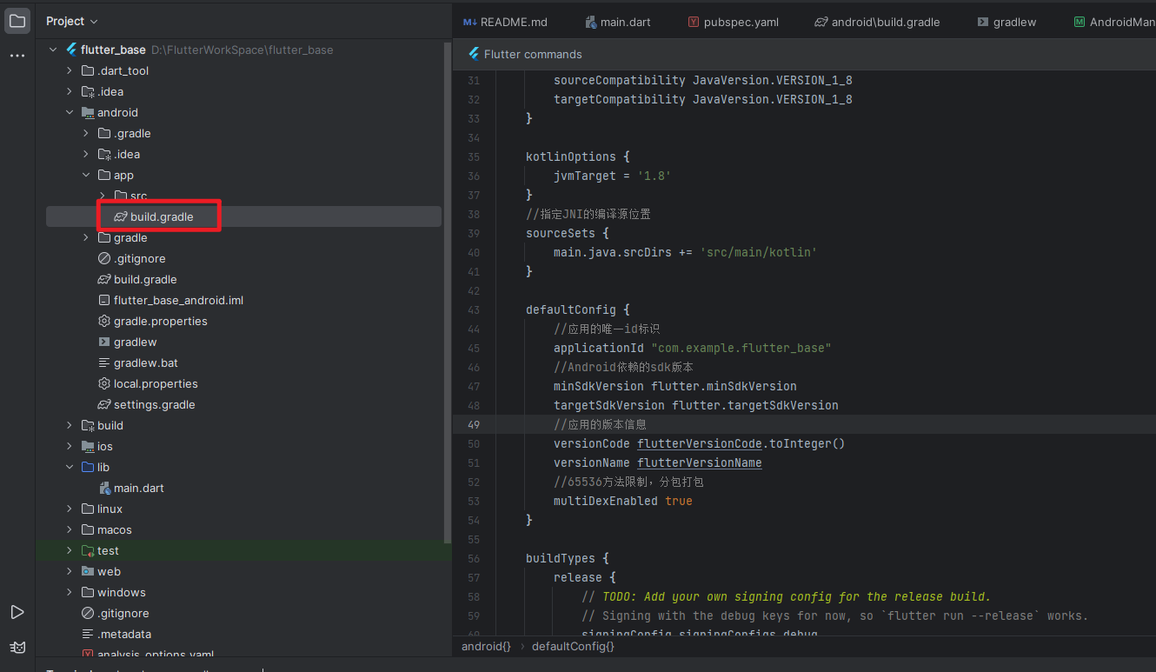Expand the .gradle folder chevron
The width and height of the screenshot is (1156, 672).
tap(86, 133)
